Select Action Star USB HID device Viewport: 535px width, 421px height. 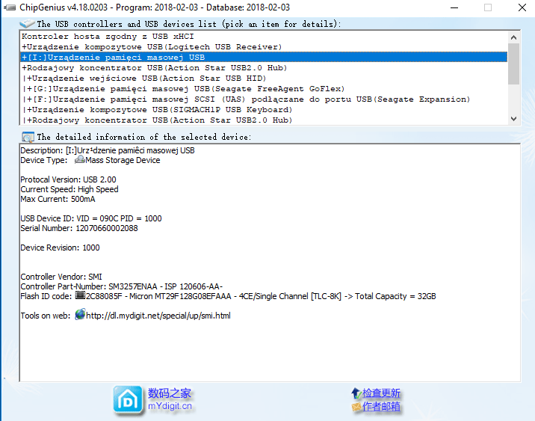point(264,79)
